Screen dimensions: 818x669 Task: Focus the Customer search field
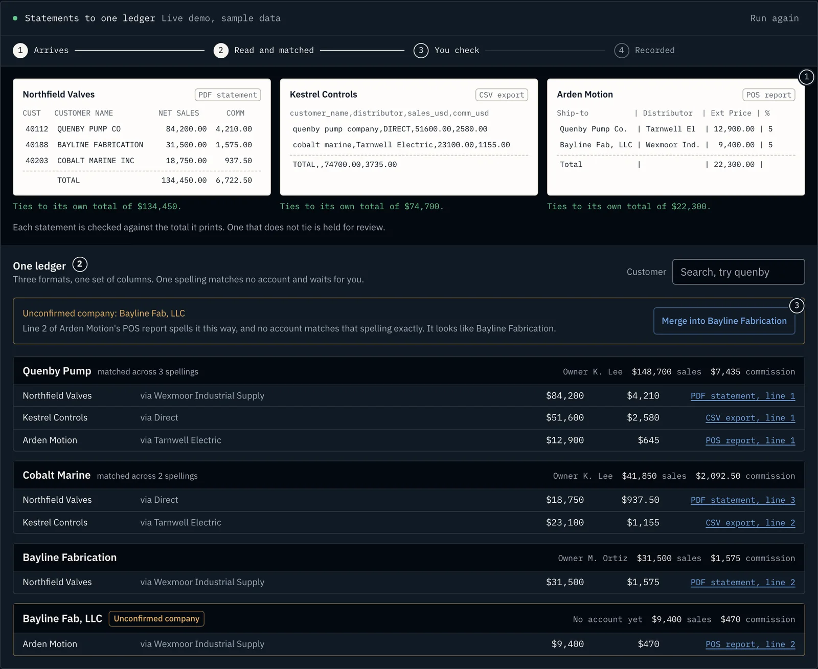coord(738,272)
